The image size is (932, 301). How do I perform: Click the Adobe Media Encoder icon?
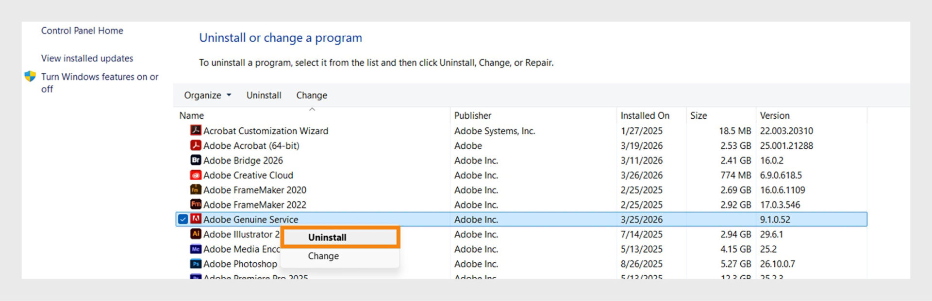196,249
